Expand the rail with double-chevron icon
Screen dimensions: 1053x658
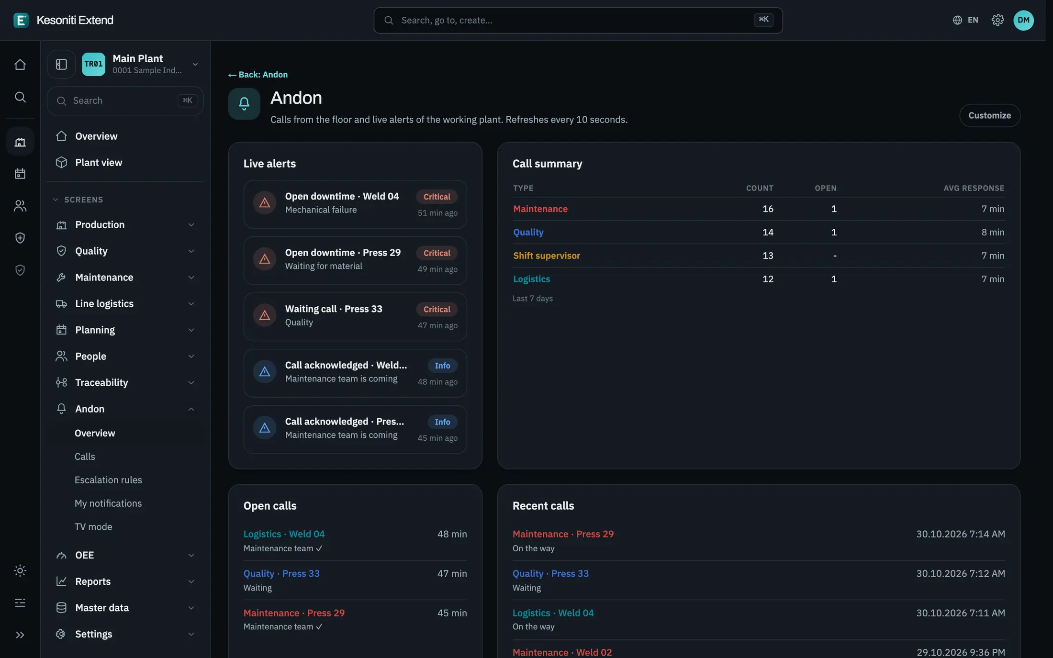(x=20, y=635)
